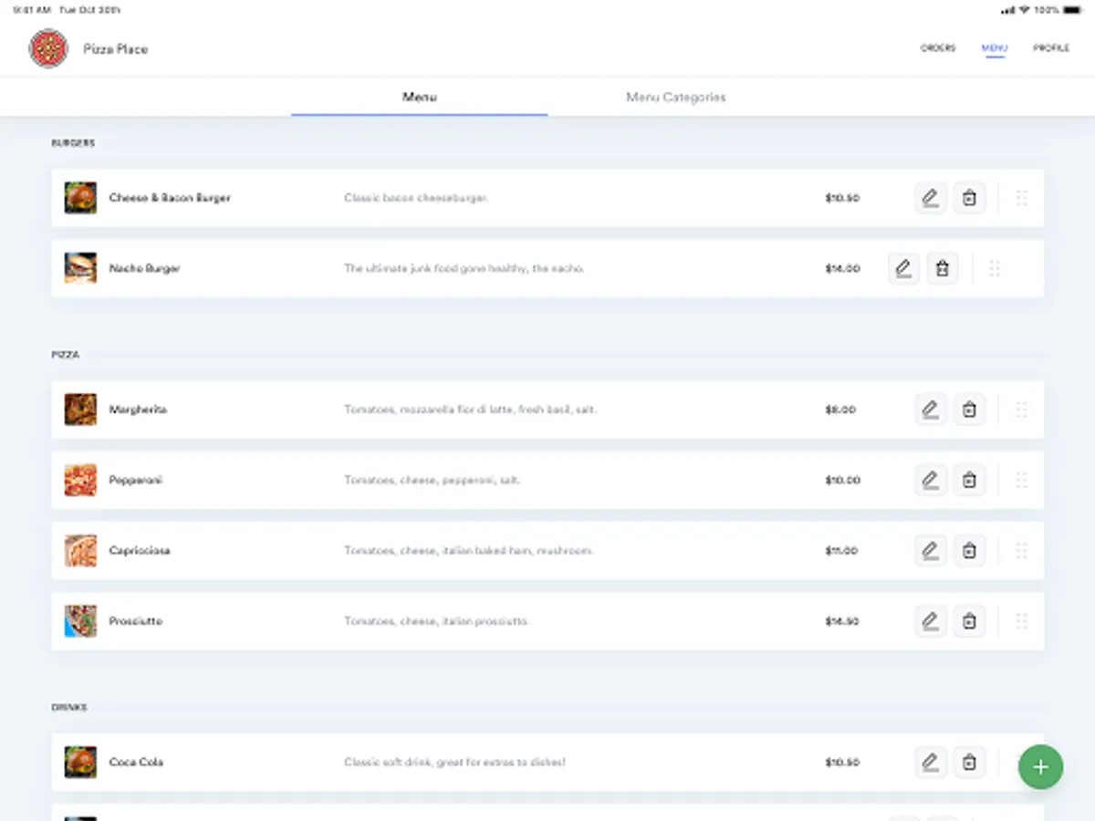This screenshot has height=821, width=1095.
Task: Delete the Cheese & Bacon Burger
Action: coord(969,198)
